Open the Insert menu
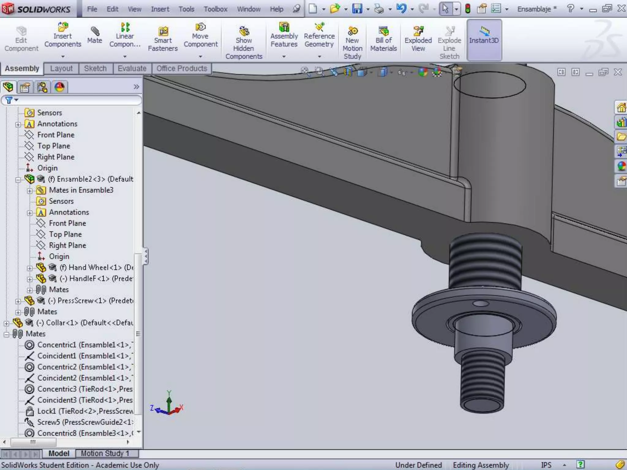Image resolution: width=627 pixels, height=470 pixels. click(160, 9)
